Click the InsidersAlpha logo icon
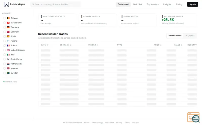The width and height of the screenshot is (202, 126). click(6, 4)
